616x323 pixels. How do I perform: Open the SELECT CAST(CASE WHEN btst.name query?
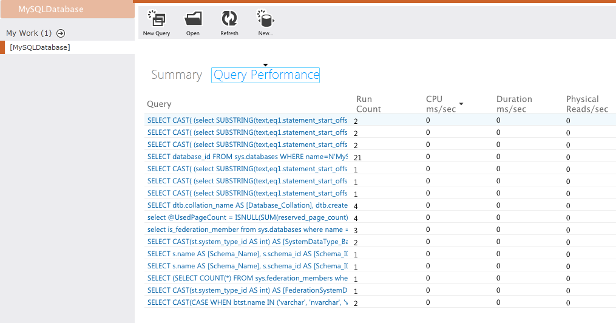(247, 302)
